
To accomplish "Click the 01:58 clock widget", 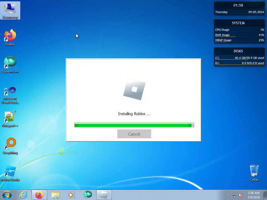I will pos(238,5).
